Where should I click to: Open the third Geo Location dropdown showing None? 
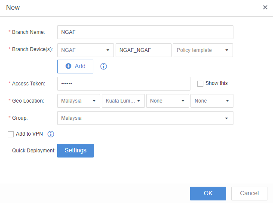click(168, 101)
